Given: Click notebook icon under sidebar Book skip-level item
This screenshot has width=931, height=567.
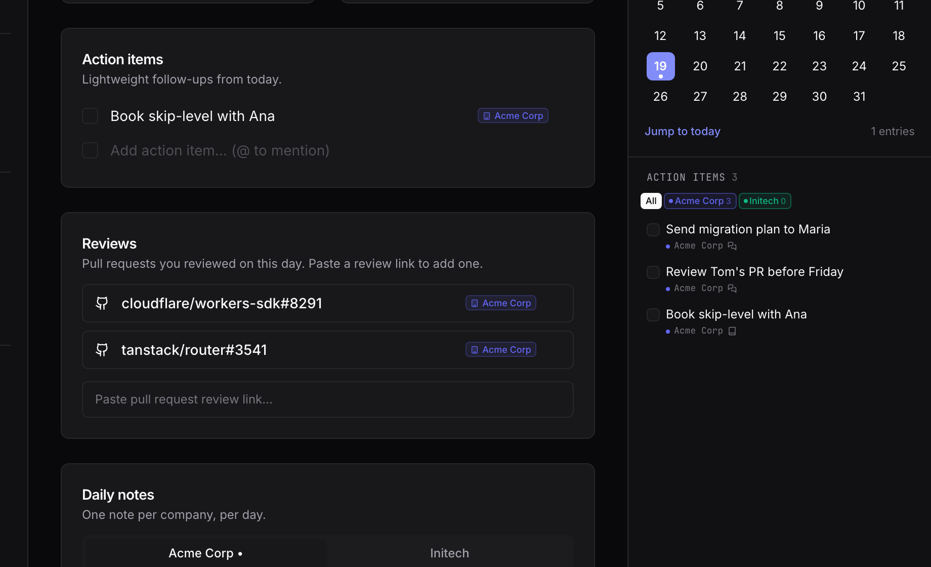Looking at the screenshot, I should click(x=732, y=331).
